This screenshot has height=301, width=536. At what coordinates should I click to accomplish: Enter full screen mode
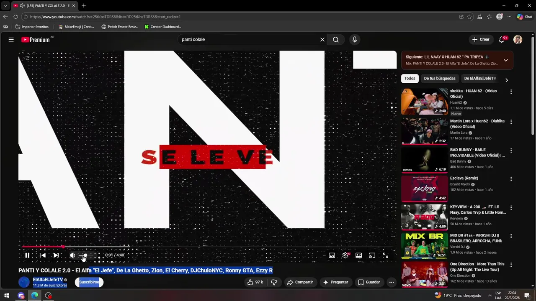pyautogui.click(x=385, y=255)
